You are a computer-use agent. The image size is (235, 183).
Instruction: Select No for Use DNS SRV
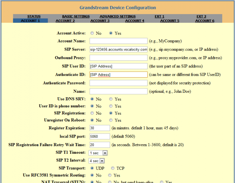[x=92, y=99]
